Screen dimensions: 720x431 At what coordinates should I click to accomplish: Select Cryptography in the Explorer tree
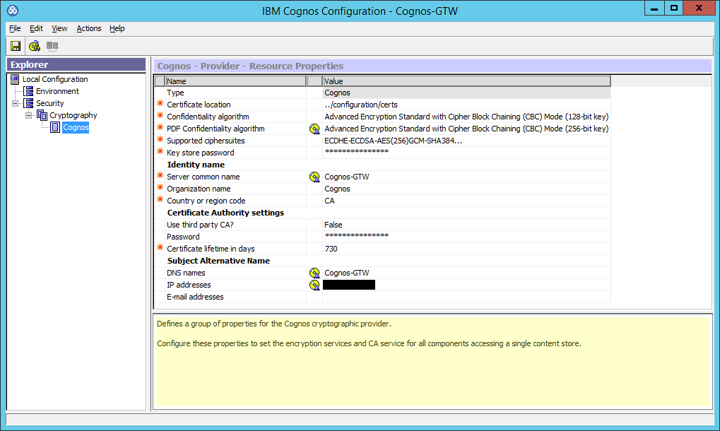73,115
